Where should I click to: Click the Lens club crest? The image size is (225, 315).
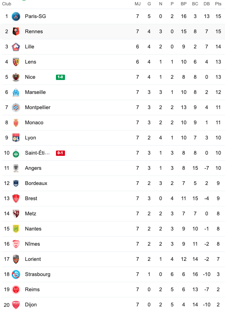tap(16, 62)
